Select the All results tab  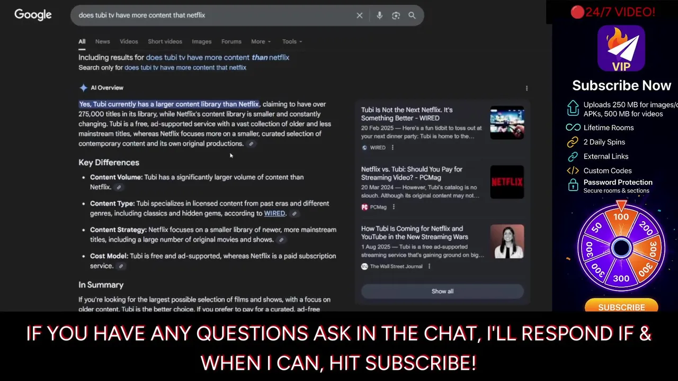82,41
